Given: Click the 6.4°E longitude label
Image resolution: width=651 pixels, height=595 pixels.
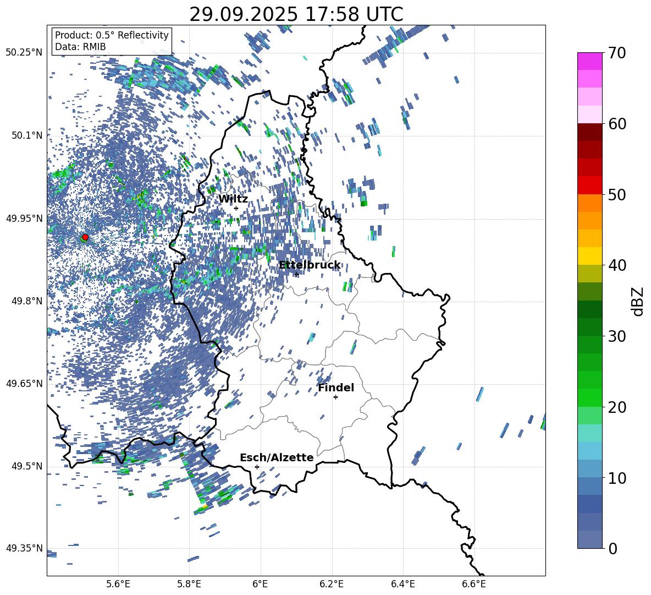Looking at the screenshot, I should click(403, 584).
